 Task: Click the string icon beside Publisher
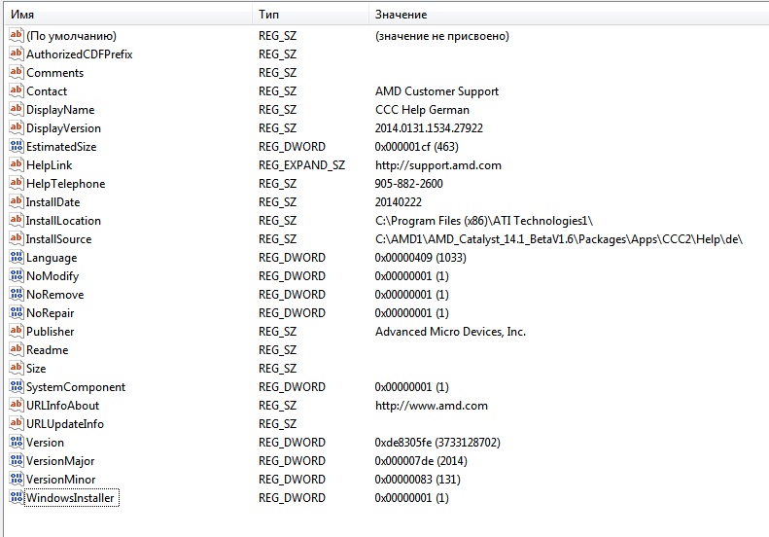(x=16, y=332)
